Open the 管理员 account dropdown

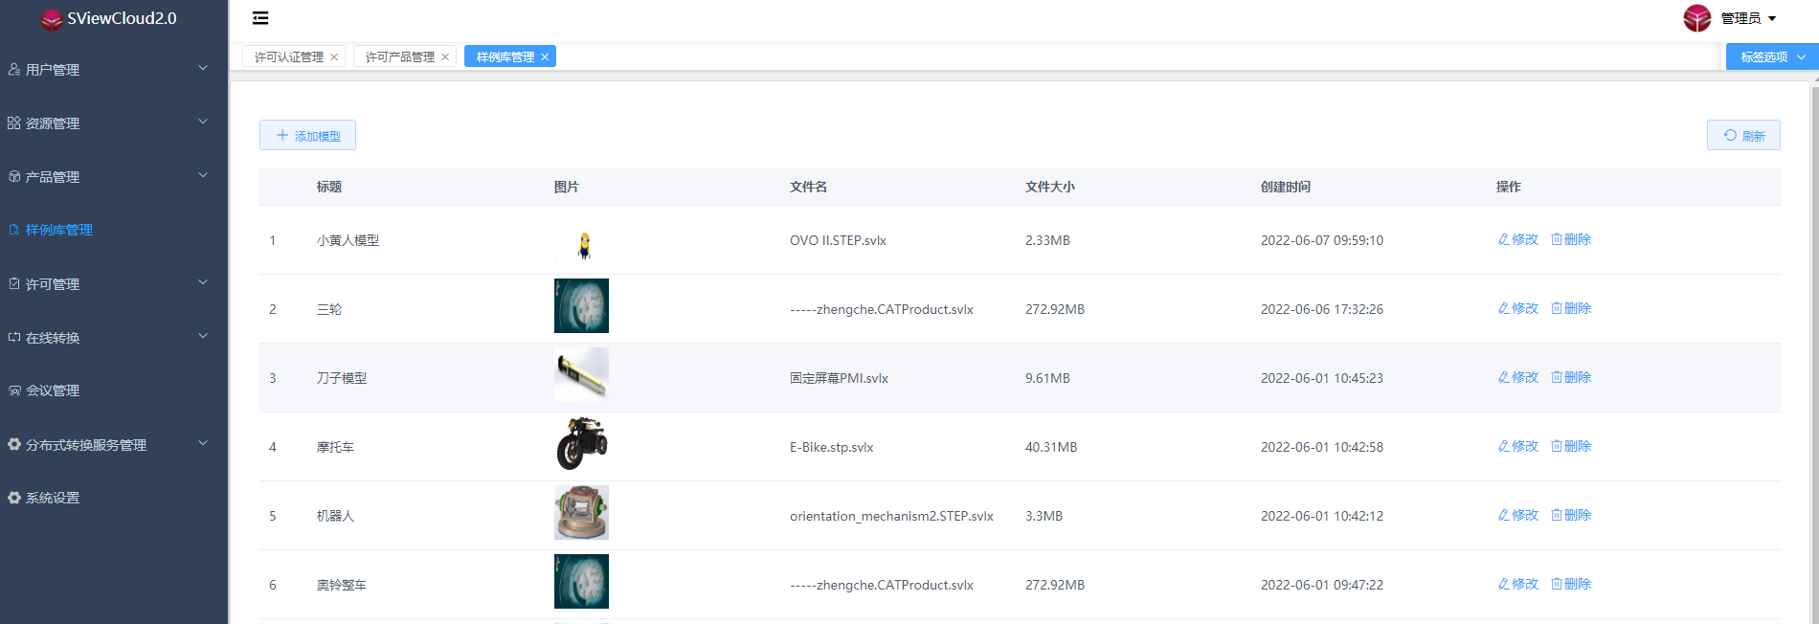(1748, 18)
